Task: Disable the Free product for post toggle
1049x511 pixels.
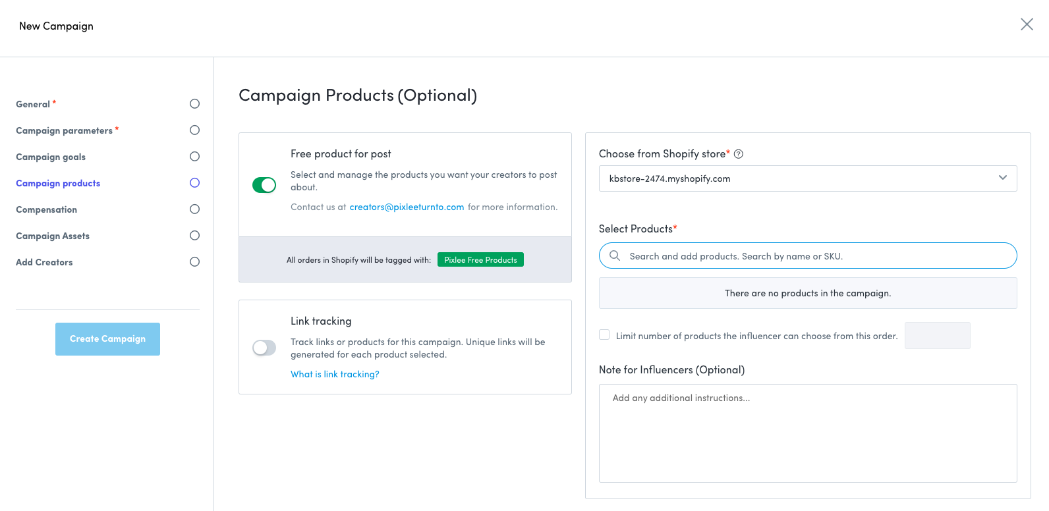Action: point(264,185)
